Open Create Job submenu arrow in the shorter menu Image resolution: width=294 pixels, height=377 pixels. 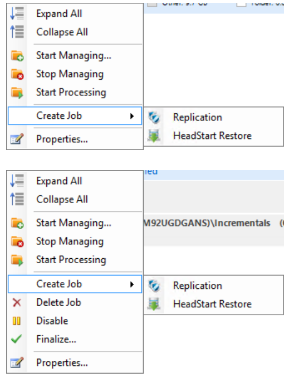coord(132,116)
